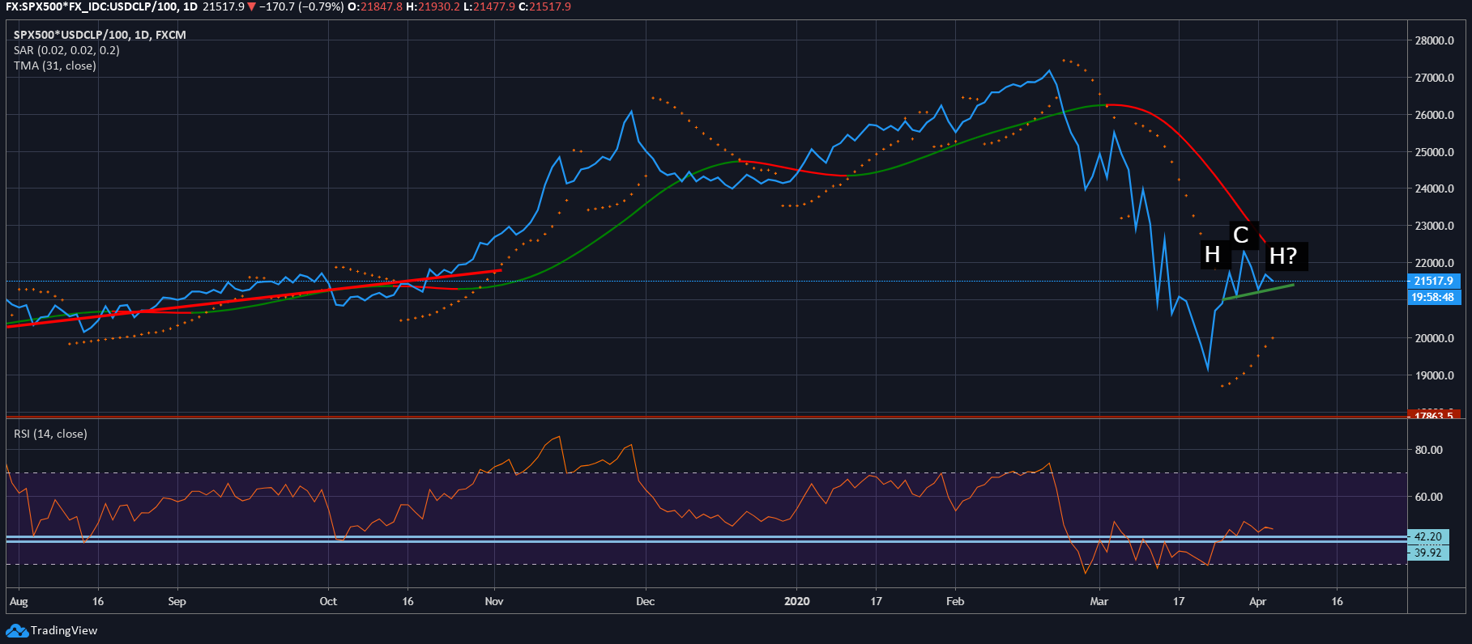Click the 28000.0 price axis label

[1434, 40]
